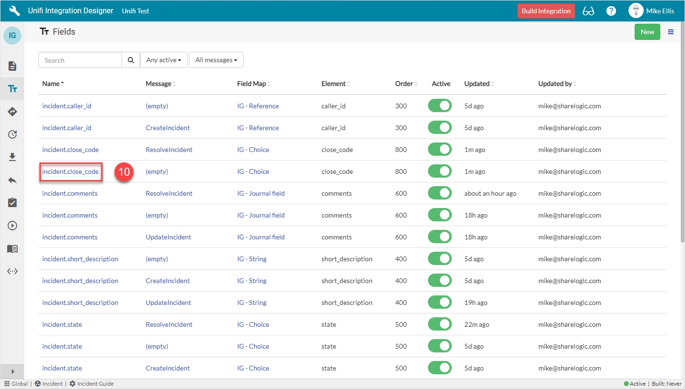The height and width of the screenshot is (389, 685).
Task: Expand the All messages filter dropdown
Action: pos(216,60)
